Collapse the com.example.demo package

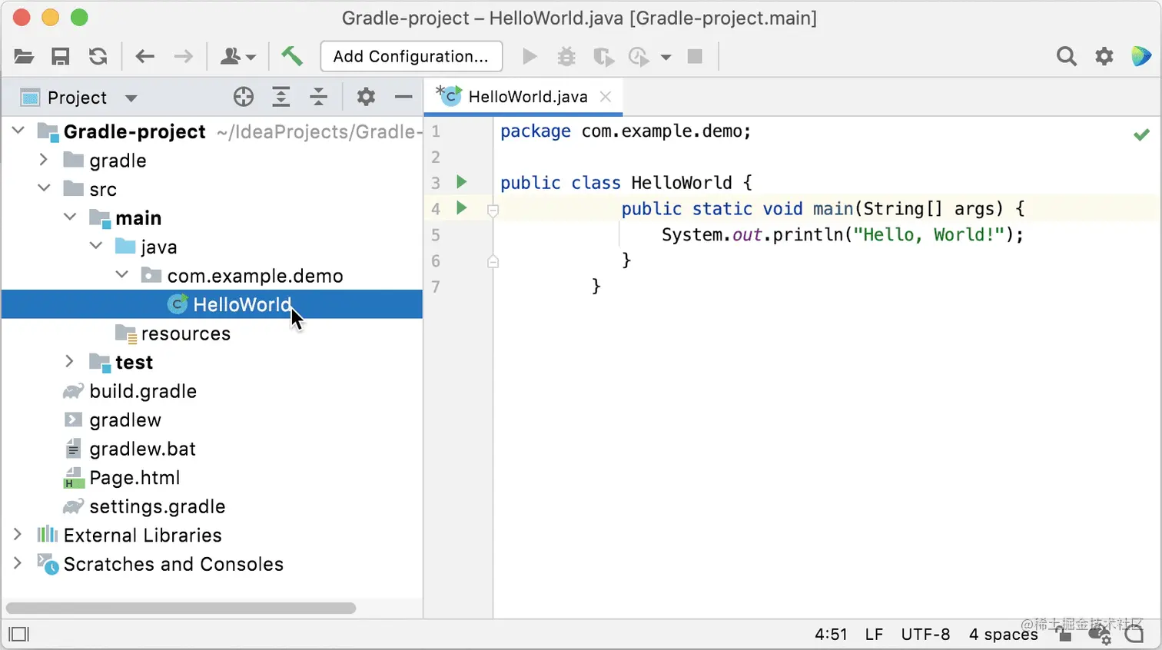point(122,274)
